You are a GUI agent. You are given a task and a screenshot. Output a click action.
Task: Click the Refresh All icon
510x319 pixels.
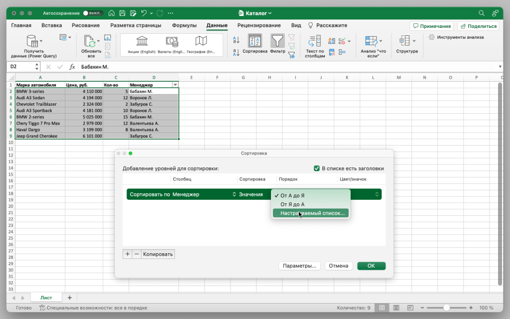click(x=90, y=42)
